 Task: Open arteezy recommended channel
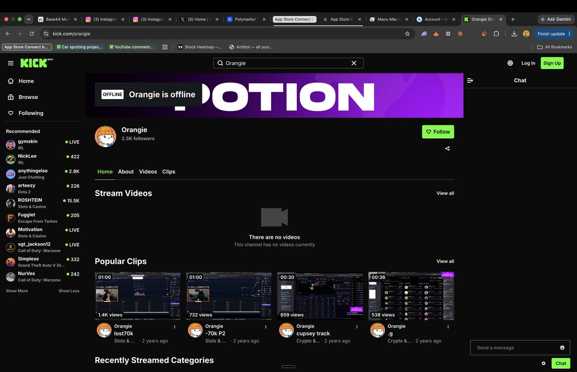42,188
